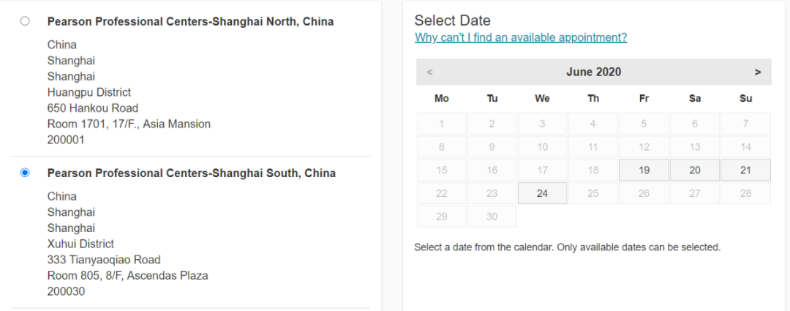
Task: Choose June 21 appointment date
Action: click(x=745, y=170)
